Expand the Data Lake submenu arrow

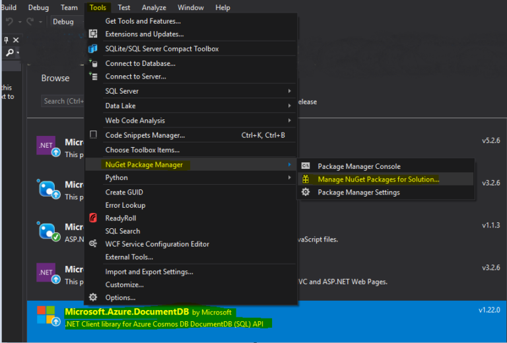click(289, 106)
